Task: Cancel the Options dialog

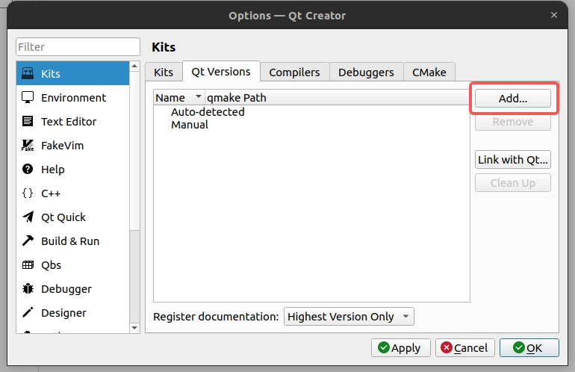Action: tap(465, 348)
